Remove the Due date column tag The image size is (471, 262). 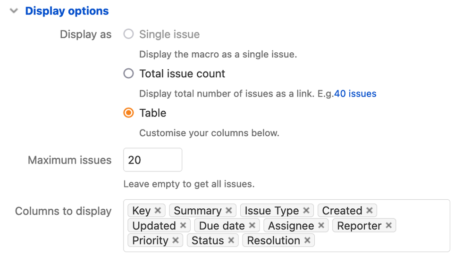(x=252, y=226)
